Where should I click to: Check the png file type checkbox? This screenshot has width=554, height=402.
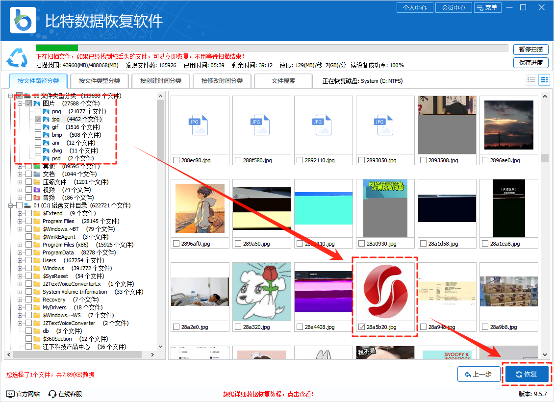pos(38,111)
